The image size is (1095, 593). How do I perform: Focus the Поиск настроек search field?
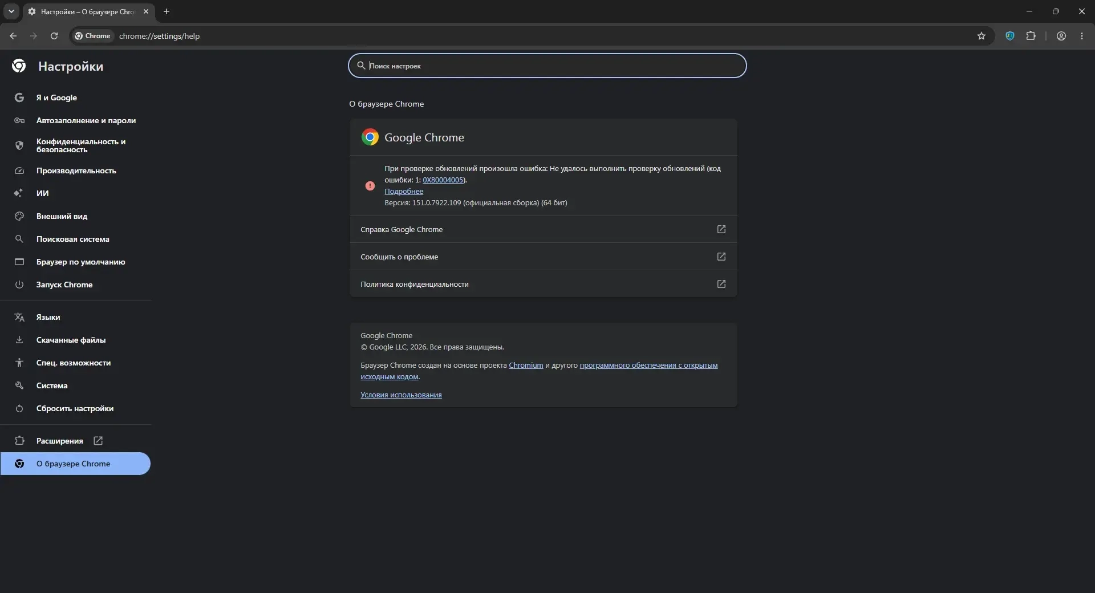click(x=547, y=66)
